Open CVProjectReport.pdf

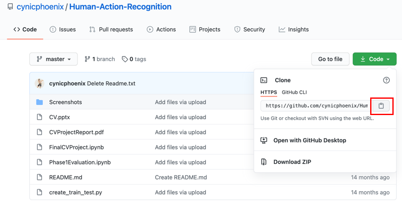pos(76,132)
